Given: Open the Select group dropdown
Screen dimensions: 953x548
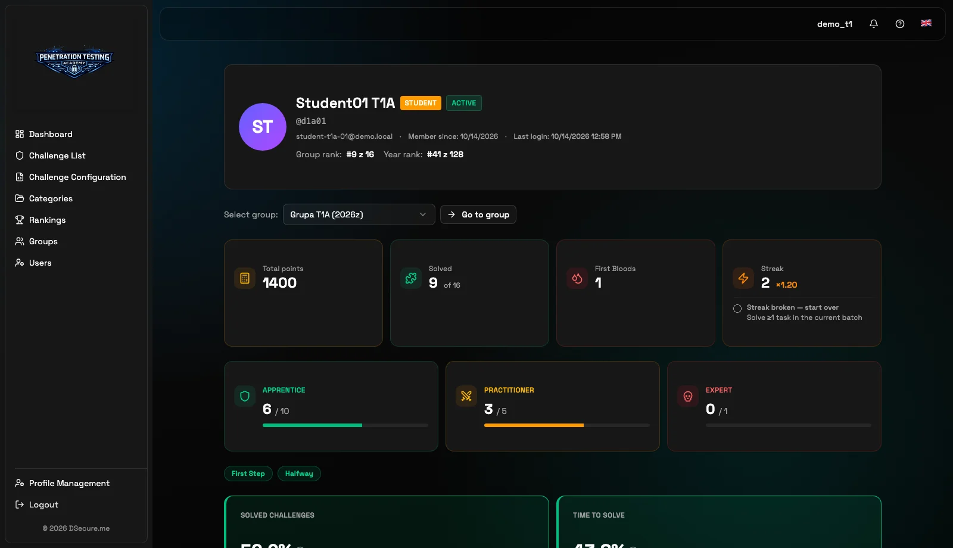Looking at the screenshot, I should [359, 214].
